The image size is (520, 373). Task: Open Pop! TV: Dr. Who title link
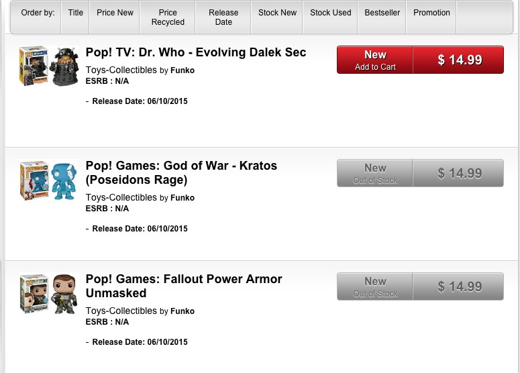click(x=196, y=52)
